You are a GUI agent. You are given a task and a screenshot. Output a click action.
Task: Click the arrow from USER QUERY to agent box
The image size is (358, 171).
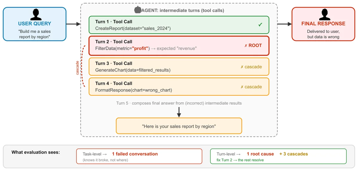pyautogui.click(x=73, y=24)
